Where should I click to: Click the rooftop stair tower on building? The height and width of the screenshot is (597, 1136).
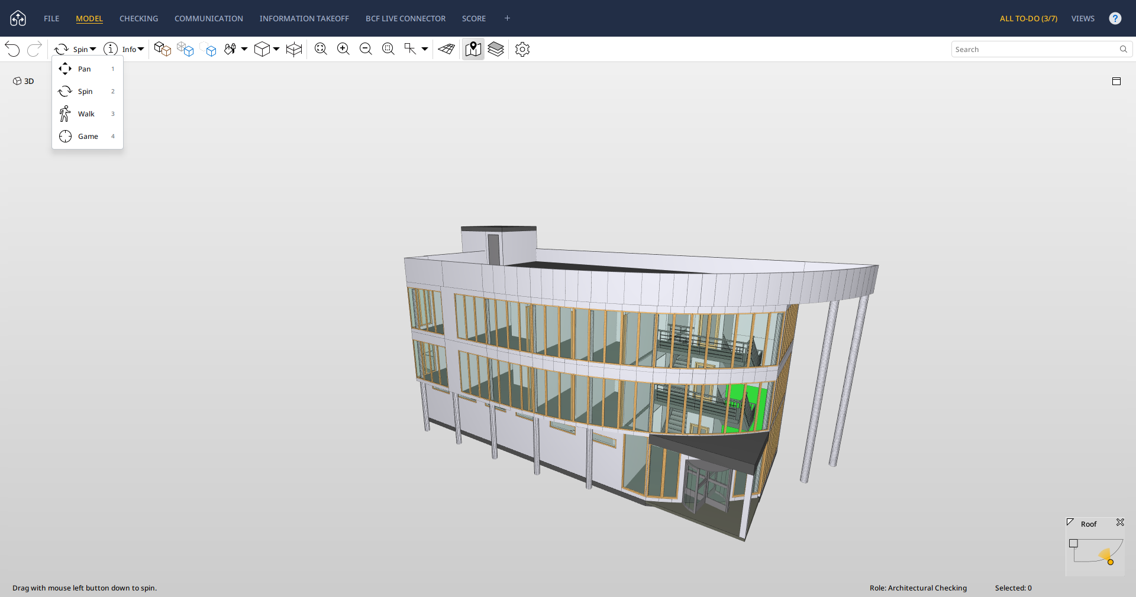pos(499,245)
